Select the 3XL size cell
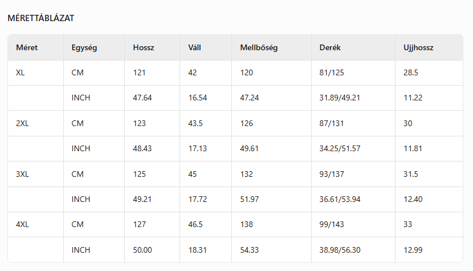Viewport: 473px width, 271px height. tap(22, 174)
